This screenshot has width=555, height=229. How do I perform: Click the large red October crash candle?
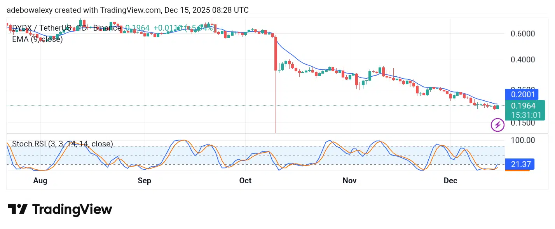point(276,53)
